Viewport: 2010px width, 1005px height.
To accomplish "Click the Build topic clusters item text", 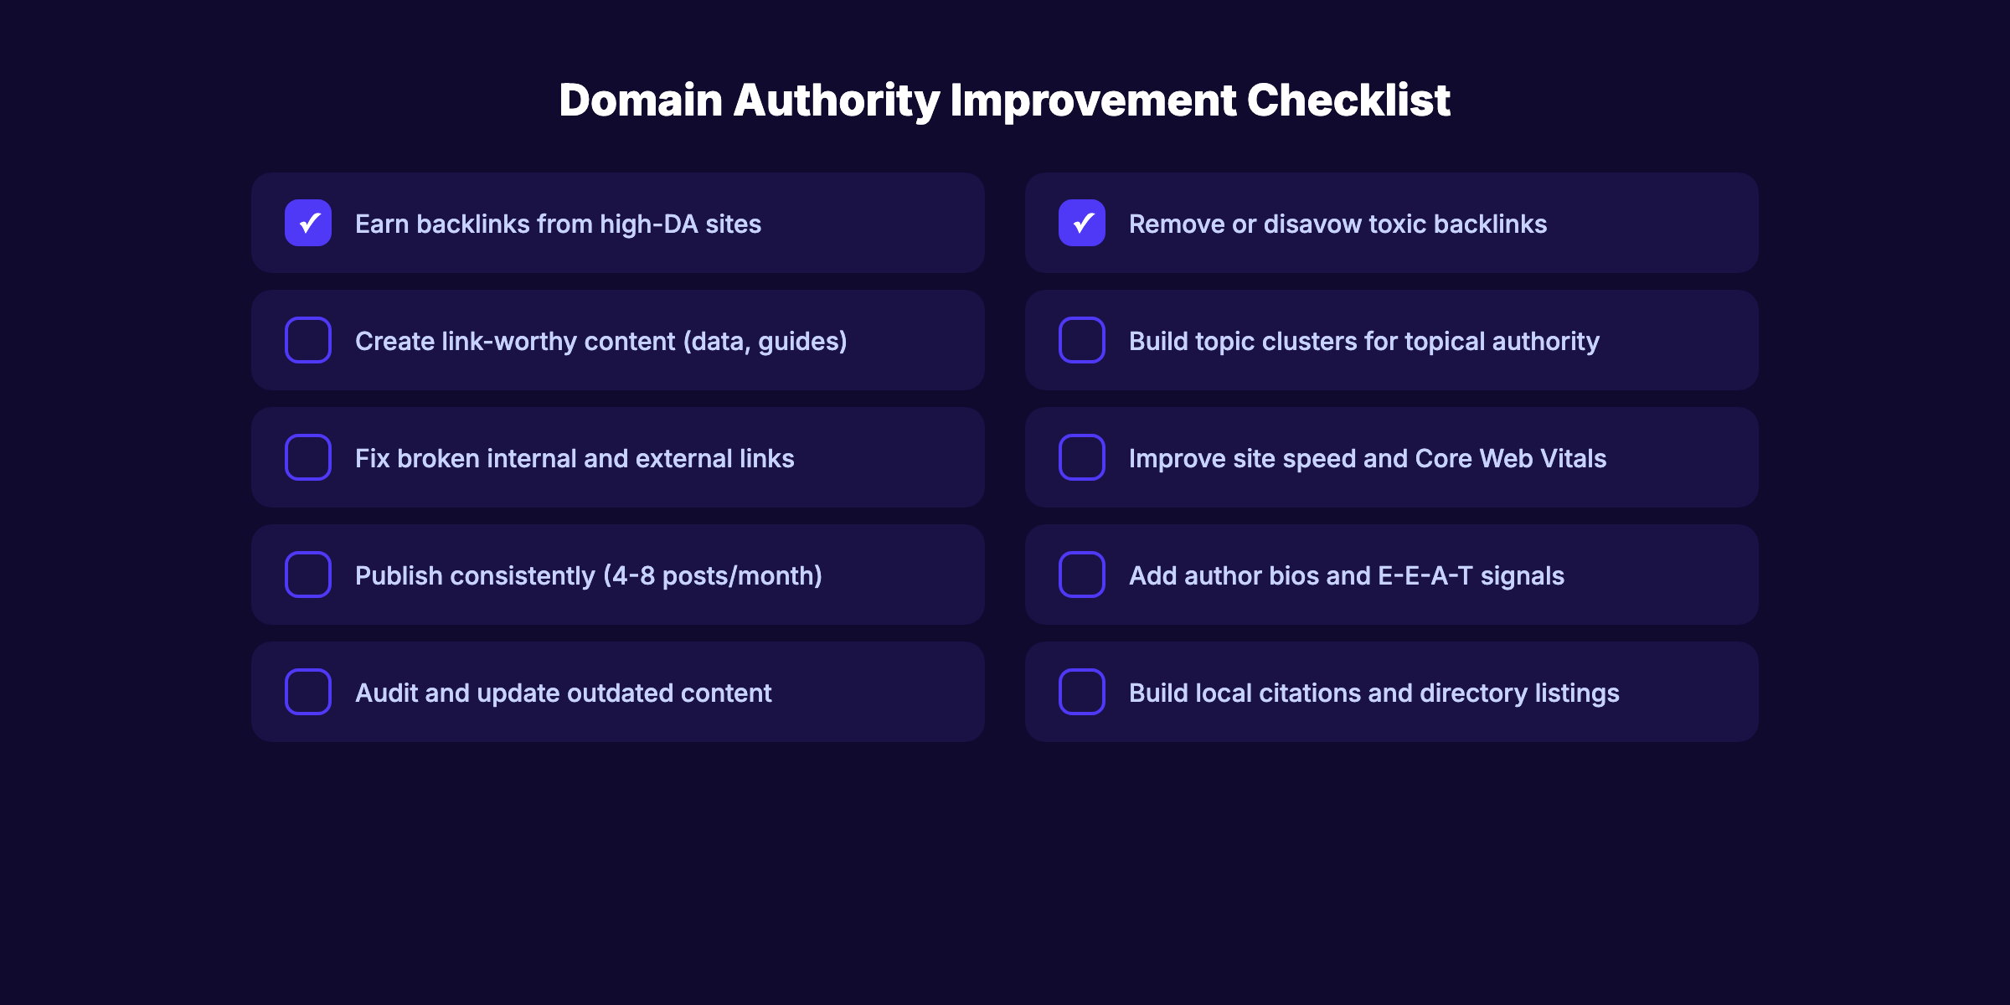I will (1363, 341).
